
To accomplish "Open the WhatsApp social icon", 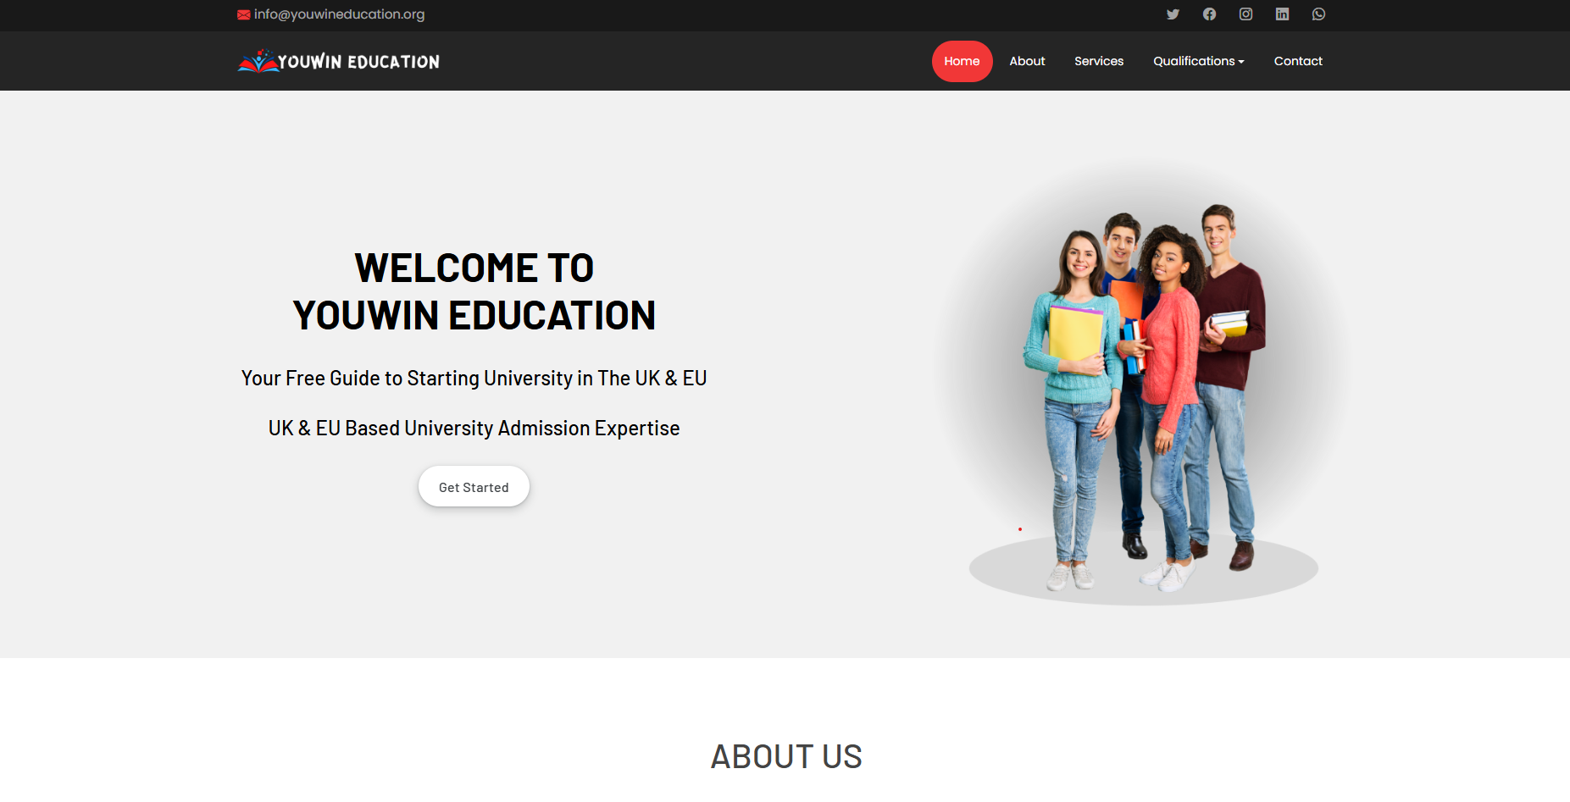I will (1318, 14).
